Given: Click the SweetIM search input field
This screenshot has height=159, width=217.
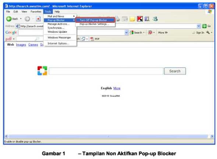Looking at the screenshot, I should [x=106, y=71].
